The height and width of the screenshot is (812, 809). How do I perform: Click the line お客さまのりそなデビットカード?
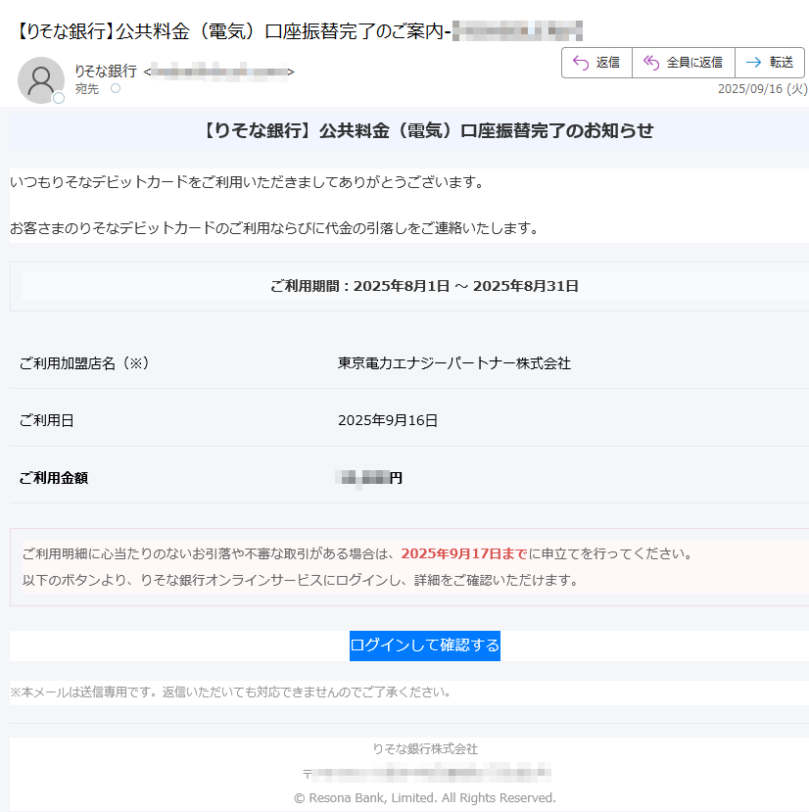pyautogui.click(x=275, y=228)
